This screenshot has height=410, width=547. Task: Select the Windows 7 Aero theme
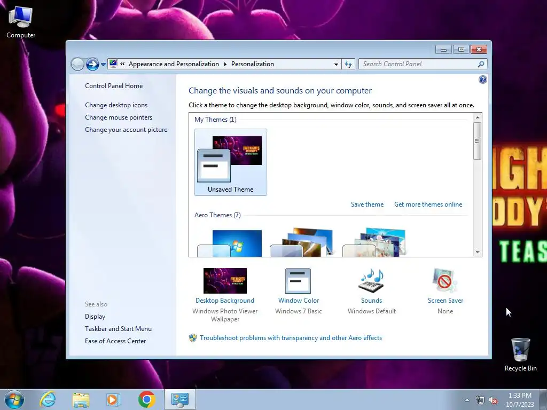(x=230, y=243)
